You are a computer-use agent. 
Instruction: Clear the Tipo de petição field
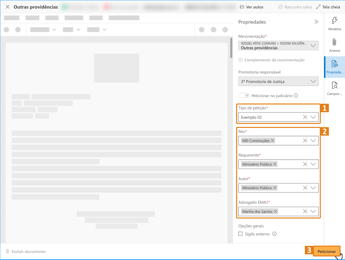305,117
